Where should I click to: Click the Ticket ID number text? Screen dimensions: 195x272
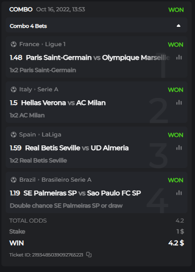click(57, 255)
